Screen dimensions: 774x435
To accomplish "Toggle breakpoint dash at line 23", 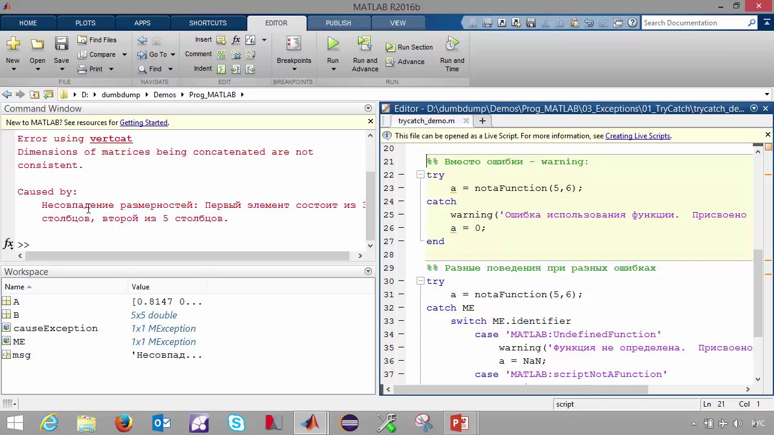I will [x=401, y=188].
